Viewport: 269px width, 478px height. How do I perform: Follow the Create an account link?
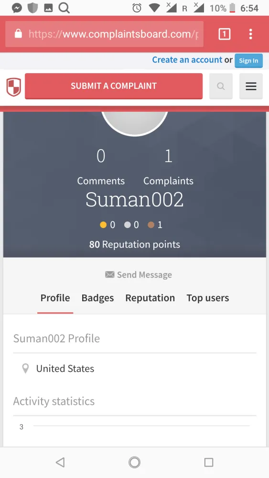(187, 60)
